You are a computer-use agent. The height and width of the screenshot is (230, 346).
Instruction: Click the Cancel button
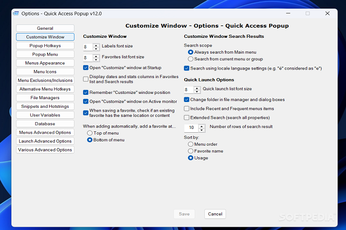tap(215, 214)
